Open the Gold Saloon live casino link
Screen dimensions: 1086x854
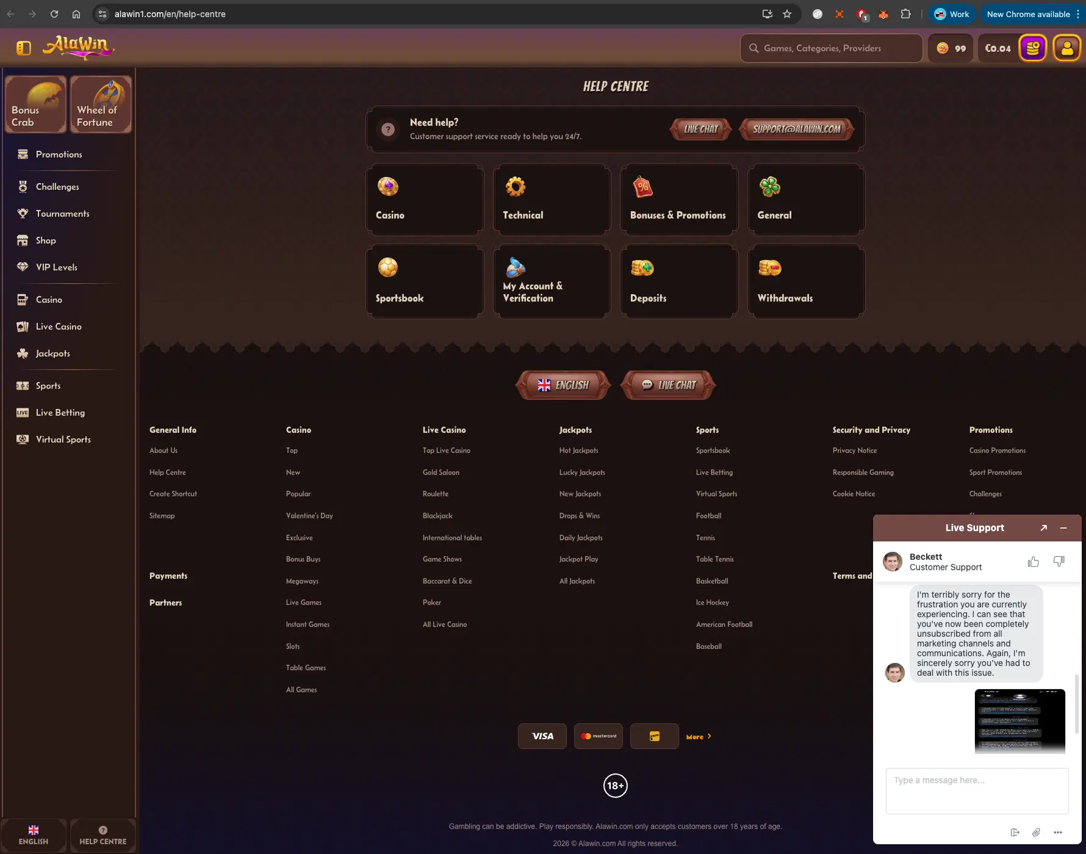coord(441,472)
